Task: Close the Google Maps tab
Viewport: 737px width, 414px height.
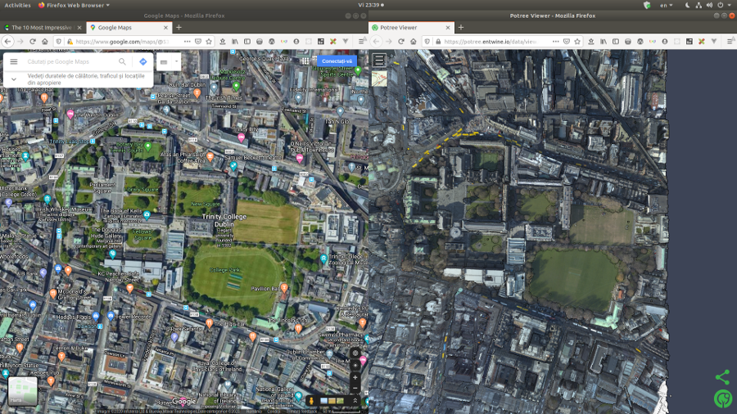Action: pos(165,28)
